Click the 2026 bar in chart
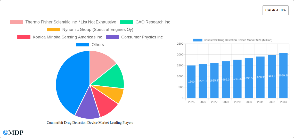Viewport: 294px width, 138px height. 203,81
